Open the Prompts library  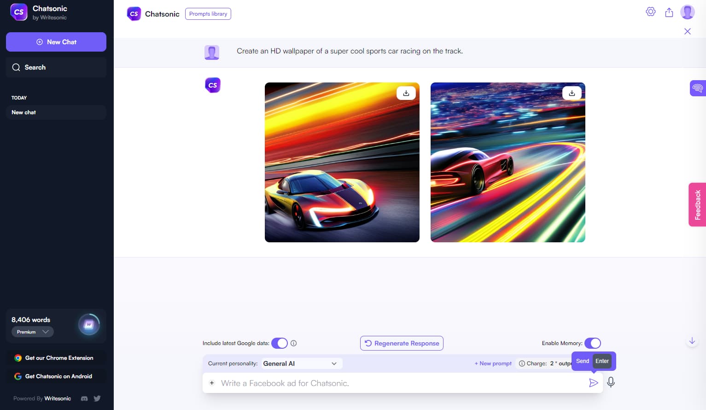208,13
